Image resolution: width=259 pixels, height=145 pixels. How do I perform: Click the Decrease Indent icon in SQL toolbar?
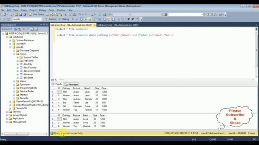(128, 19)
